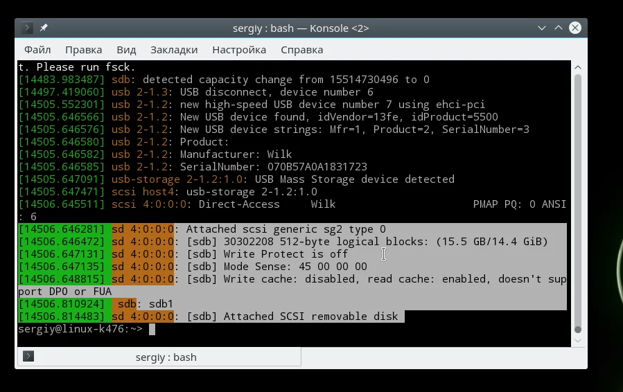Click the line with idVendor=13fe, idProduct=5500
Viewport: 623px width, 392px height.
click(258, 117)
